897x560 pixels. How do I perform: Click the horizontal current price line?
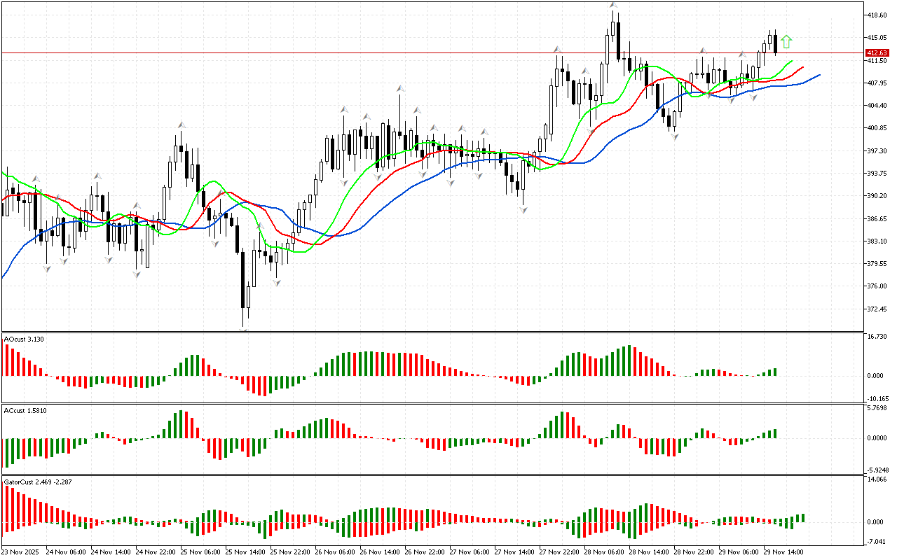420,52
